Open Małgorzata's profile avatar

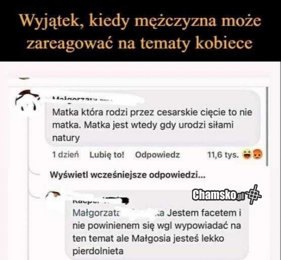pyautogui.click(x=26, y=101)
